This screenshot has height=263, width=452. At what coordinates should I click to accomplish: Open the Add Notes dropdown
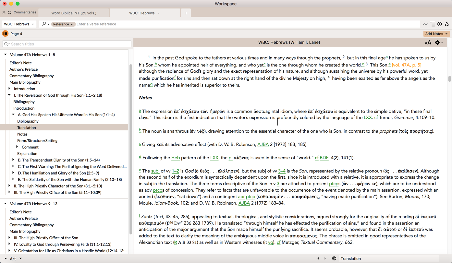pyautogui.click(x=436, y=34)
